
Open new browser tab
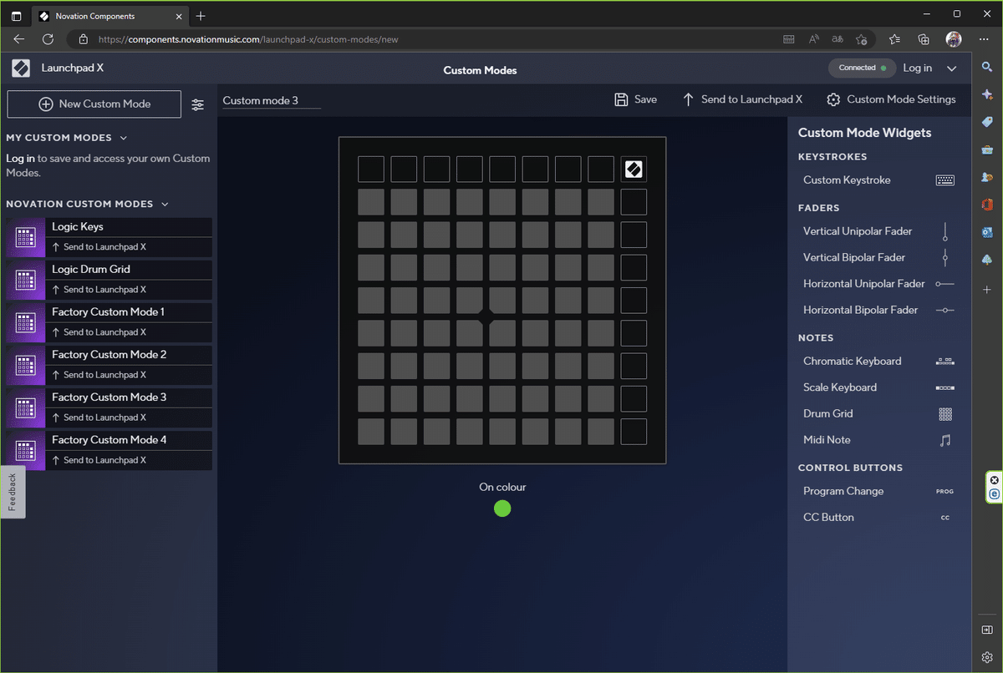[201, 16]
